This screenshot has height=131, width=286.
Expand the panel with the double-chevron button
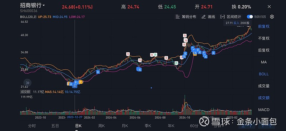click(x=28, y=83)
